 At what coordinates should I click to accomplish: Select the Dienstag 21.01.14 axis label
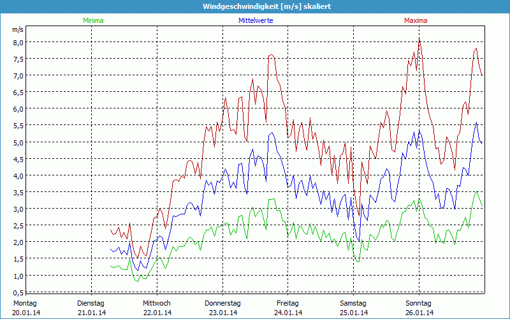click(x=91, y=308)
